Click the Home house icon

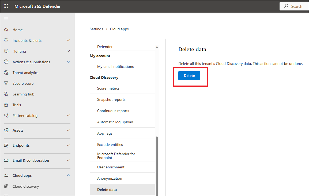tap(6, 30)
